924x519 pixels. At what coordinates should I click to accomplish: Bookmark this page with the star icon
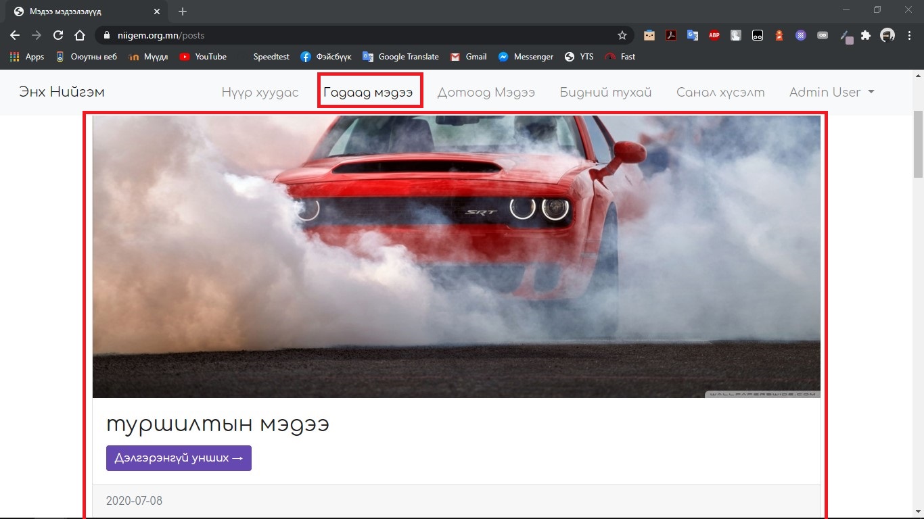tap(622, 35)
